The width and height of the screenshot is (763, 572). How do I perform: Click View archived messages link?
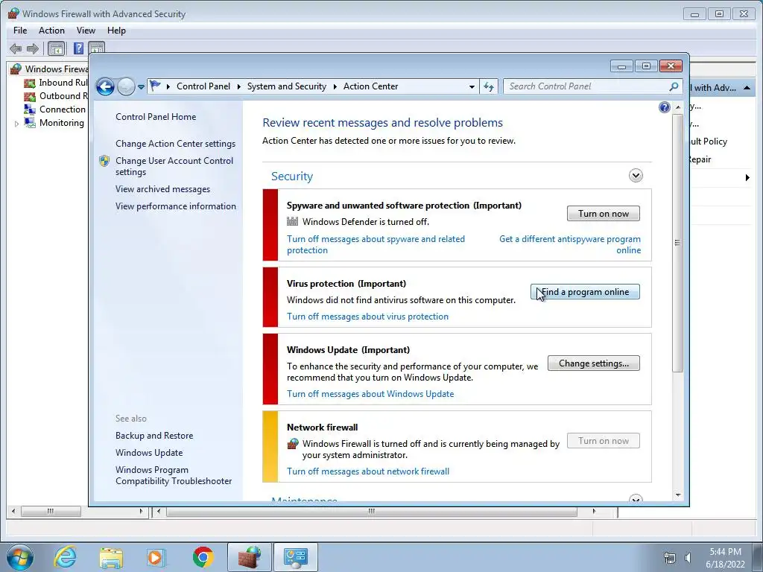click(x=162, y=189)
